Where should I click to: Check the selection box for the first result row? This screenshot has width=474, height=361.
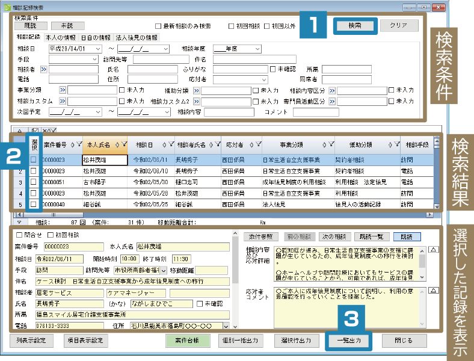34,159
